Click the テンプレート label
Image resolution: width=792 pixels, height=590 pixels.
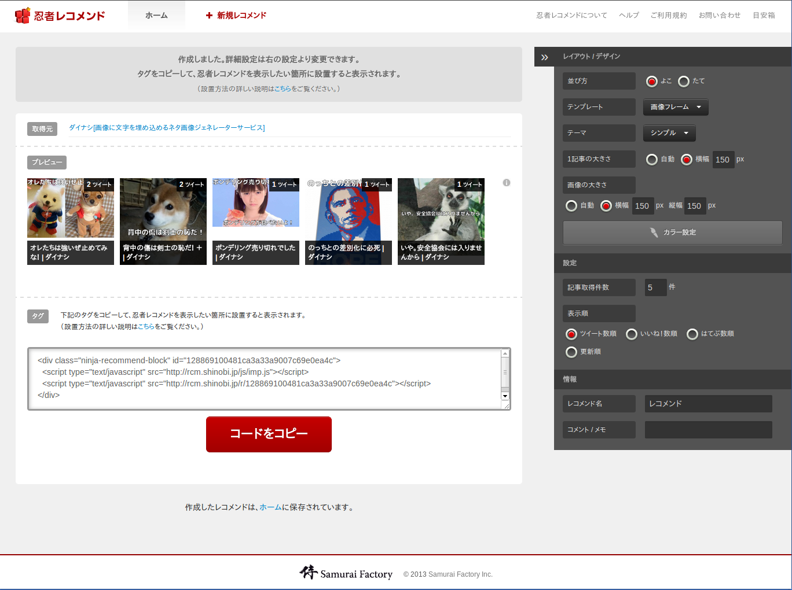pos(599,107)
